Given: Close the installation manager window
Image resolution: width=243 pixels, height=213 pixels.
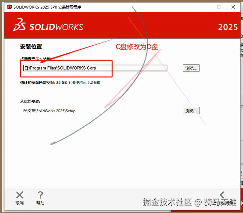Looking at the screenshot, I should click(x=233, y=7).
